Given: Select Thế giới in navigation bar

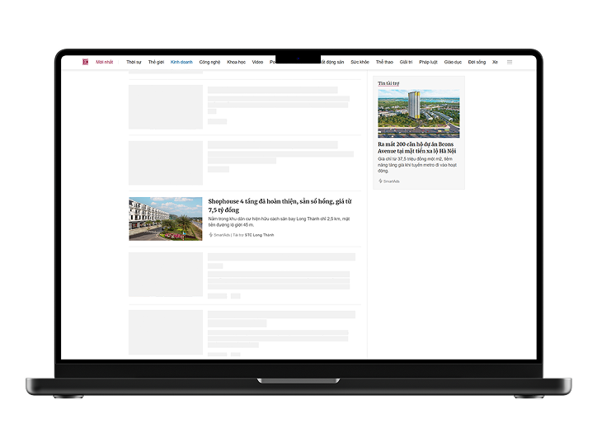Looking at the screenshot, I should pyautogui.click(x=156, y=62).
